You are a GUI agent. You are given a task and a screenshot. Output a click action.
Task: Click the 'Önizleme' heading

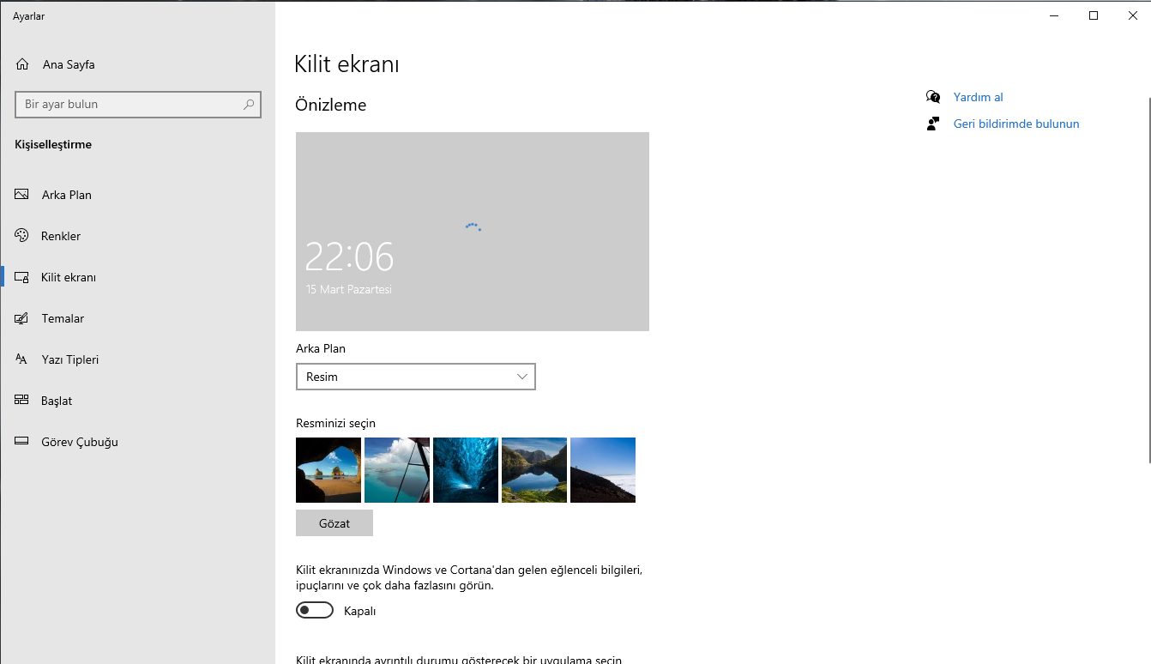click(330, 105)
